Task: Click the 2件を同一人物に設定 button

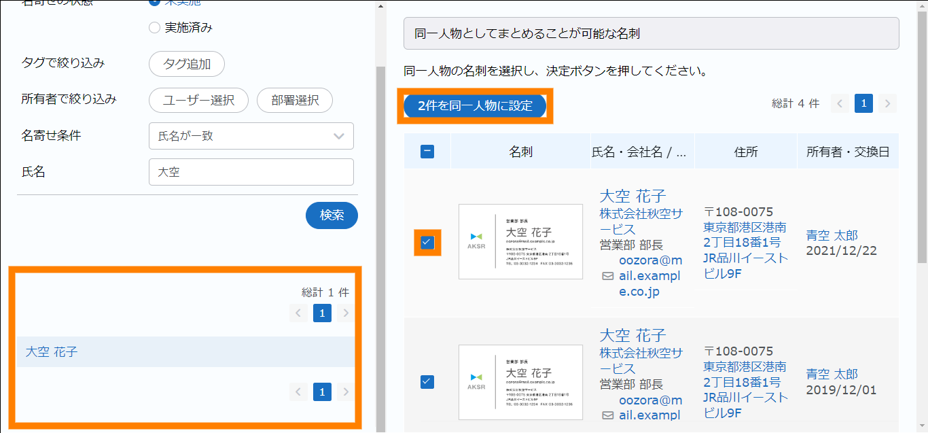Action: click(475, 106)
